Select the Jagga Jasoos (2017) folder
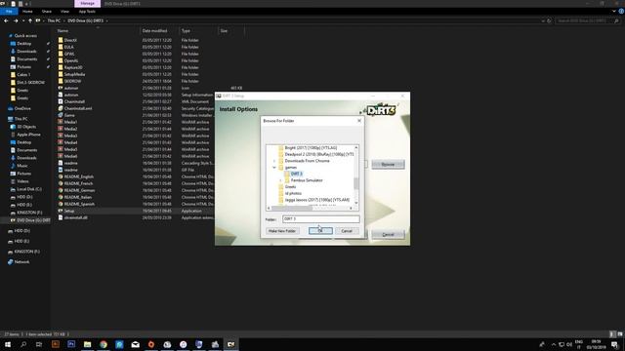Screen dimensions: 625x351 316,200
